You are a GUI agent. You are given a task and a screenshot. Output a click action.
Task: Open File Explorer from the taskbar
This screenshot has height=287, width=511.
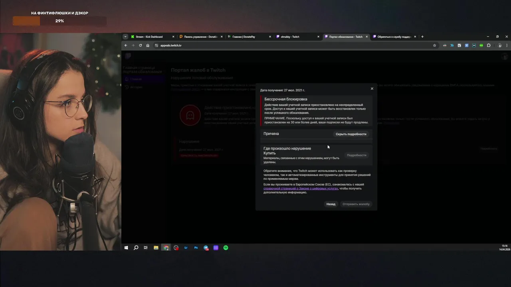pyautogui.click(x=156, y=248)
